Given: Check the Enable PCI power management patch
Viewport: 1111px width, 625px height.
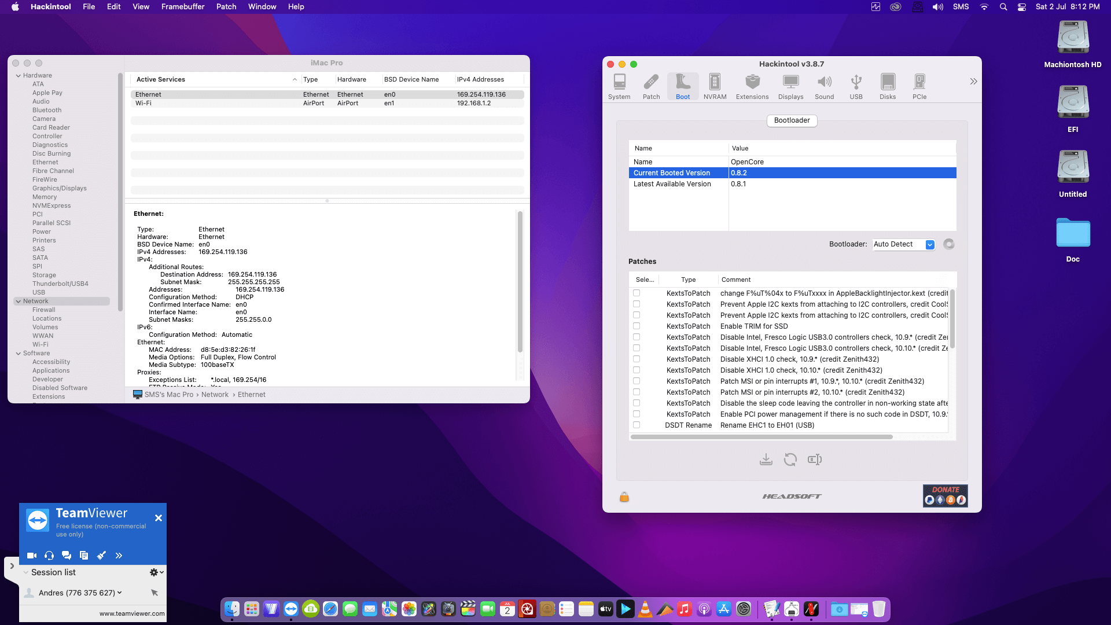Looking at the screenshot, I should [x=637, y=414].
